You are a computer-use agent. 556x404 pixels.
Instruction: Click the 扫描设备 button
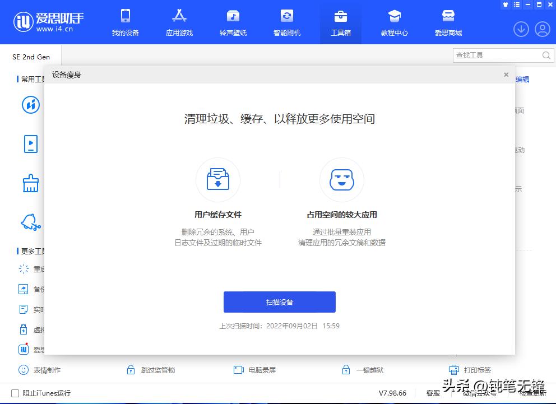click(x=279, y=301)
